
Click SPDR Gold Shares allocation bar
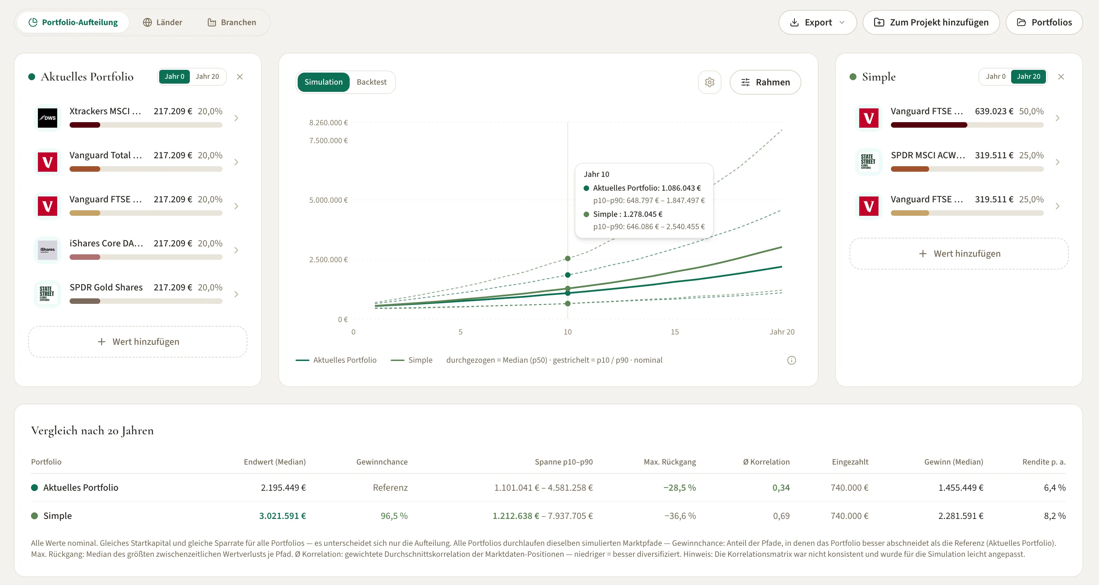(x=146, y=301)
